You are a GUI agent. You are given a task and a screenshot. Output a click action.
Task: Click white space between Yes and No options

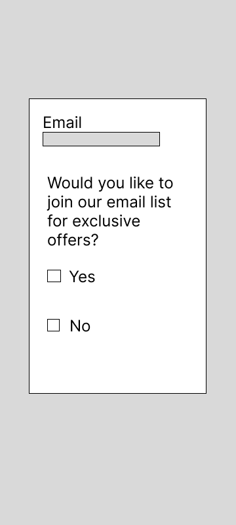click(117, 301)
